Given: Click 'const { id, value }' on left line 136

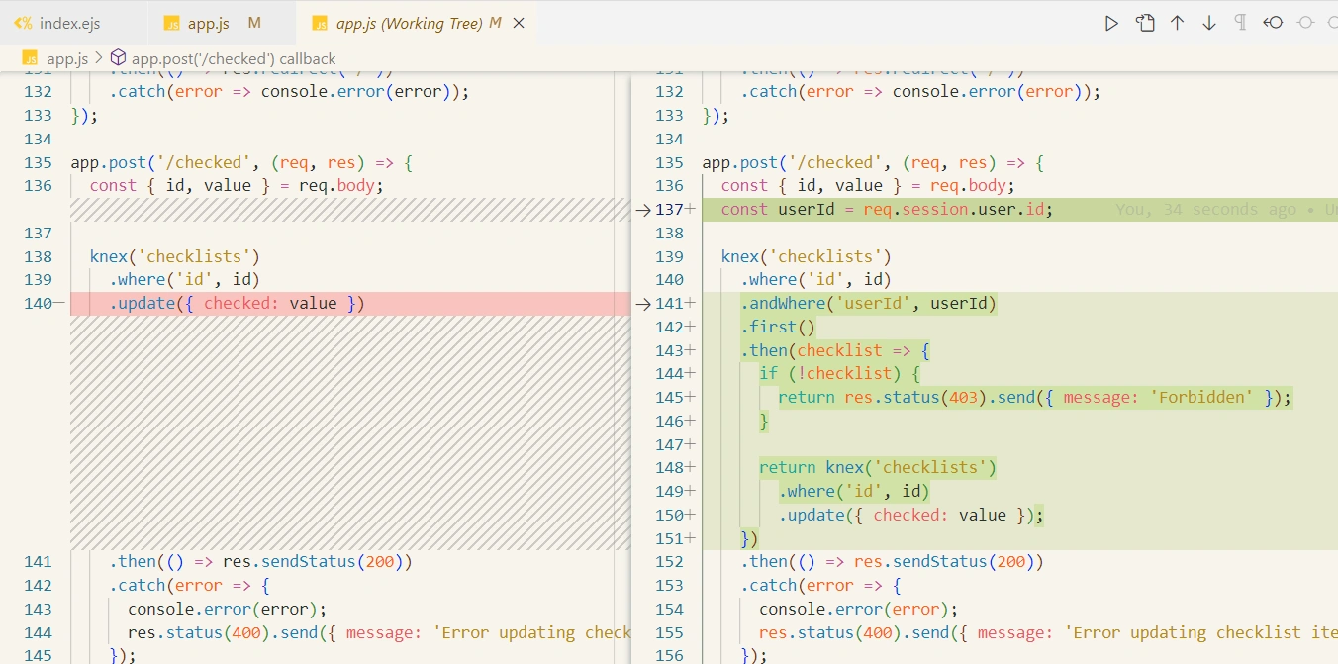Looking at the screenshot, I should [179, 186].
